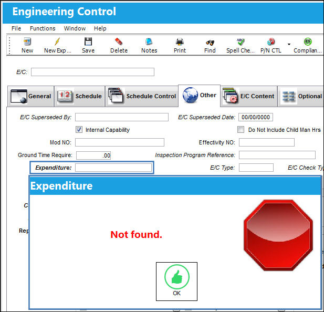324x312 pixels.
Task: Open the Window menu
Action: [x=75, y=28]
